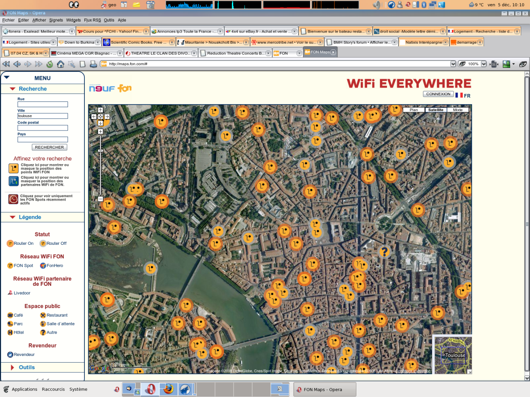The width and height of the screenshot is (530, 397).
Task: Click the Code postal input field
Action: 42,128
